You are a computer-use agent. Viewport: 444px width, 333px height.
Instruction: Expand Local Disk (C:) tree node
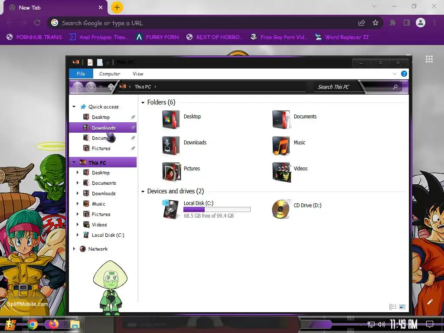click(x=78, y=235)
